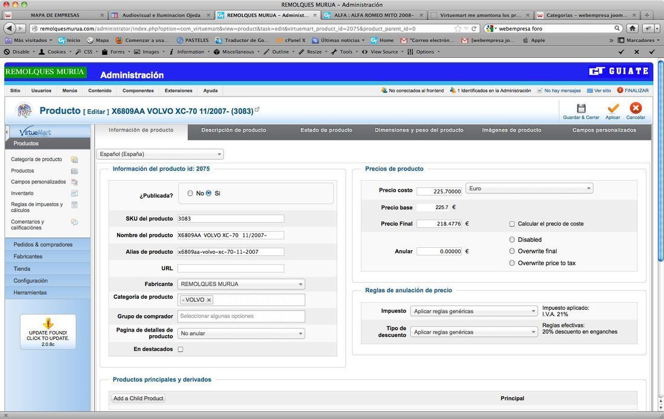Switch to Imágenes de producto tab
664x419 pixels.
[x=511, y=130]
